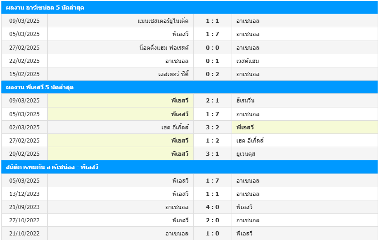Click the highlighted away พีเอสวี cell on 02/03/2025
The width and height of the screenshot is (379, 240).
[245, 127]
